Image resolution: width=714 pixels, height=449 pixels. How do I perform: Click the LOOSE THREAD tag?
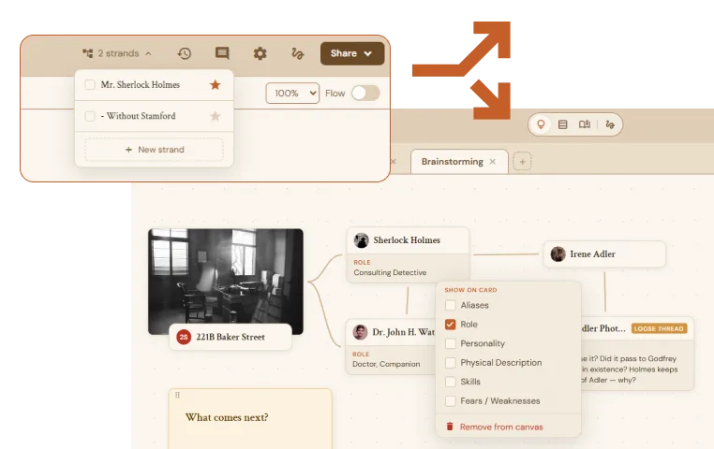pyautogui.click(x=659, y=328)
